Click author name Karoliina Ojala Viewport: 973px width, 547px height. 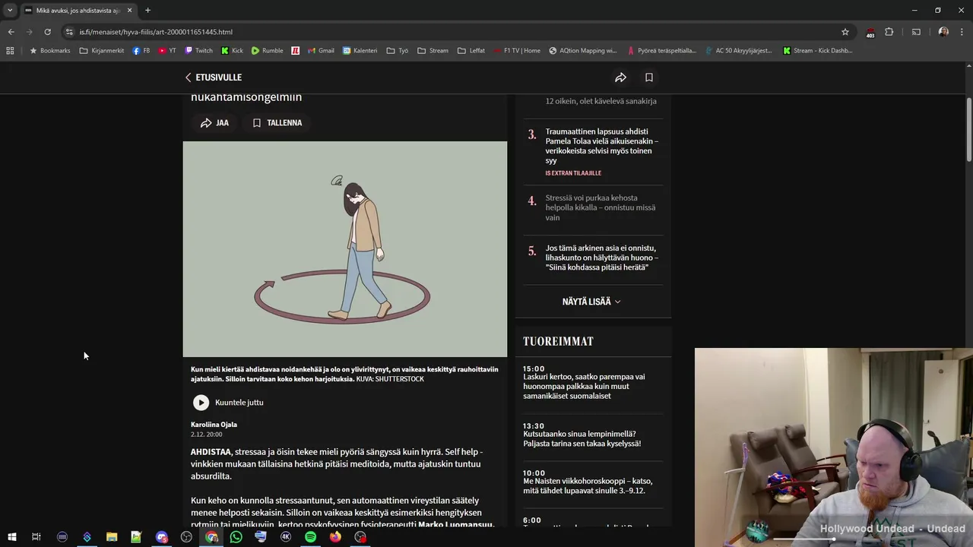pyautogui.click(x=214, y=425)
